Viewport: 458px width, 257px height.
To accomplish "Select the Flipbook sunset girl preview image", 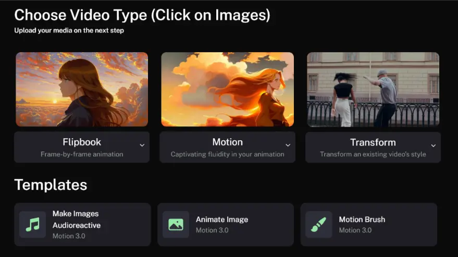I will [x=82, y=89].
